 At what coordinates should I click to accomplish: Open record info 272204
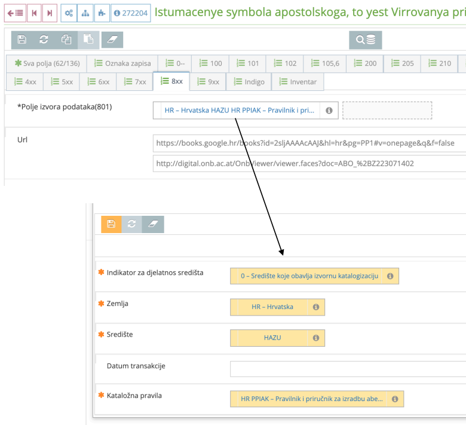click(x=131, y=13)
